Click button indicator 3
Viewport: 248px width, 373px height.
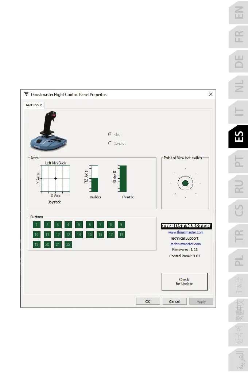pyautogui.click(x=58, y=225)
